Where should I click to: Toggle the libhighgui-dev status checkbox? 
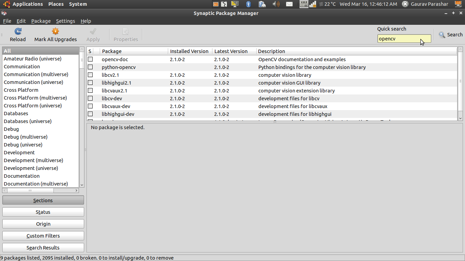pyautogui.click(x=90, y=114)
